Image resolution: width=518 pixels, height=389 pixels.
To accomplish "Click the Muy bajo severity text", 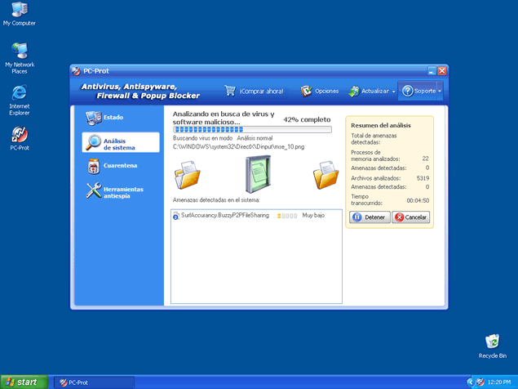I will 313,215.
